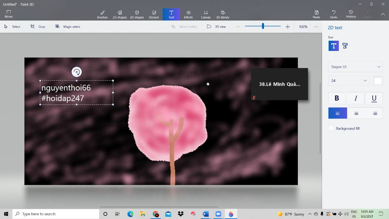The height and width of the screenshot is (219, 389).
Task: Set text alignment to right
Action: coord(375,113)
